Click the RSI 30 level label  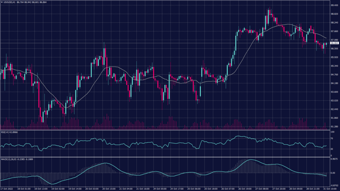point(331,149)
